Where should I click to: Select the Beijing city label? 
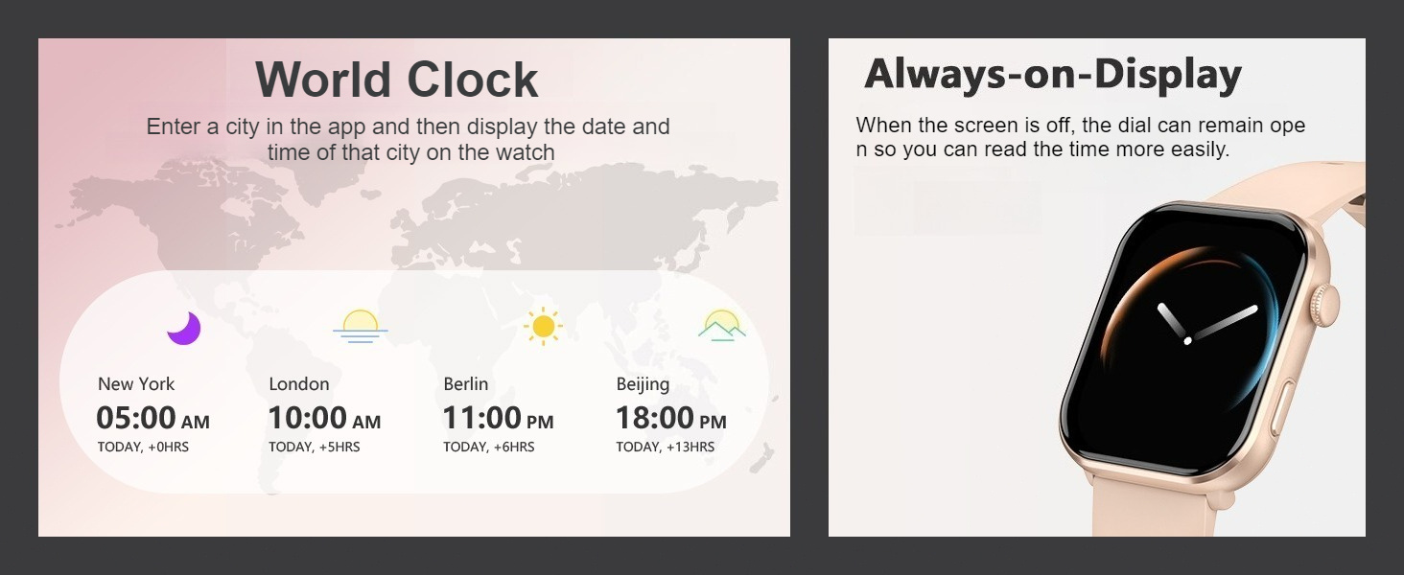point(643,384)
